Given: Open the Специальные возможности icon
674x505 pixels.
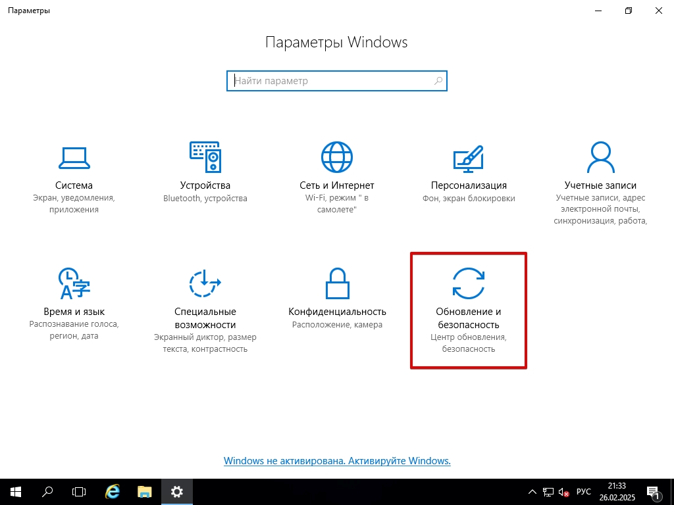Looking at the screenshot, I should click(x=205, y=283).
